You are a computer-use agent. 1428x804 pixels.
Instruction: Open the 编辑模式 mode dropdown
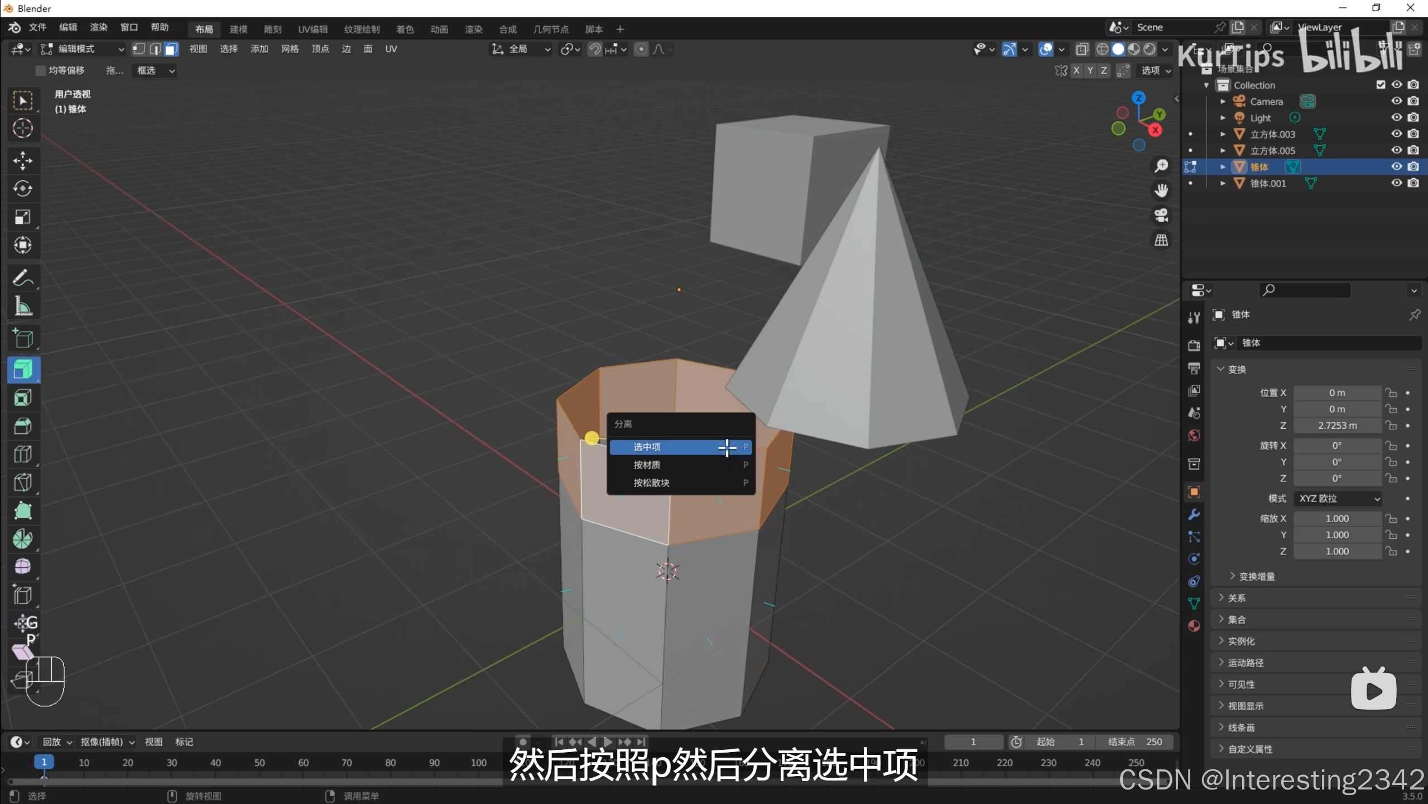83,49
